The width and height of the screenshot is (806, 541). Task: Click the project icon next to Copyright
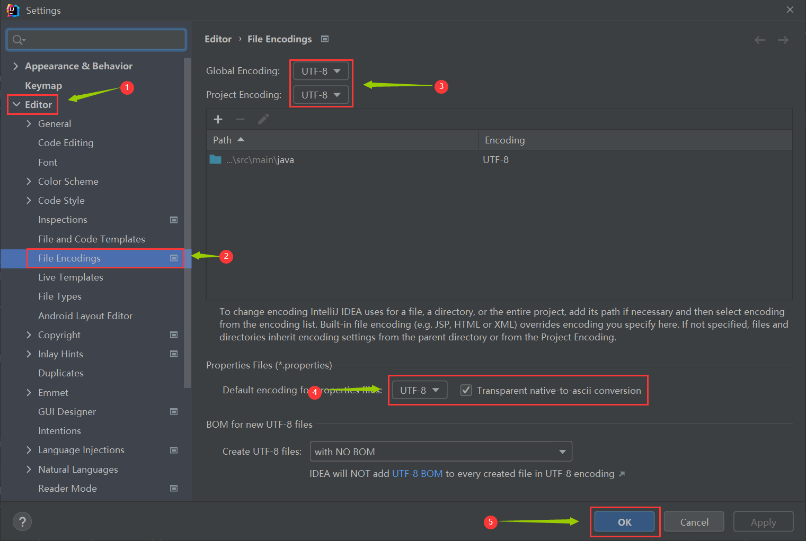[174, 335]
